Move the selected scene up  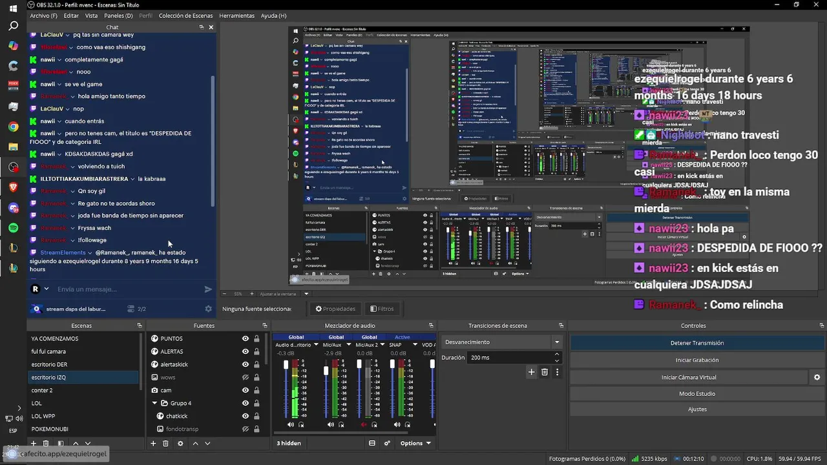pos(76,444)
